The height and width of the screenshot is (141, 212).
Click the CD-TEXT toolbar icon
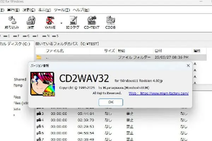point(92,23)
